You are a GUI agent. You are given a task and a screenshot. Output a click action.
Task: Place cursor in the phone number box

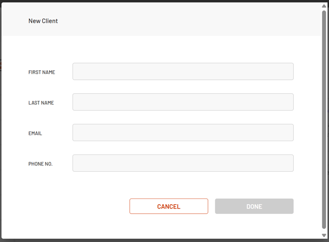pyautogui.click(x=183, y=163)
